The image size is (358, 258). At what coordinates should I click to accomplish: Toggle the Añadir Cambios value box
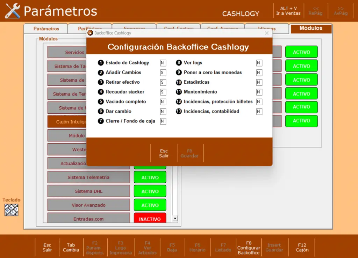pos(163,73)
